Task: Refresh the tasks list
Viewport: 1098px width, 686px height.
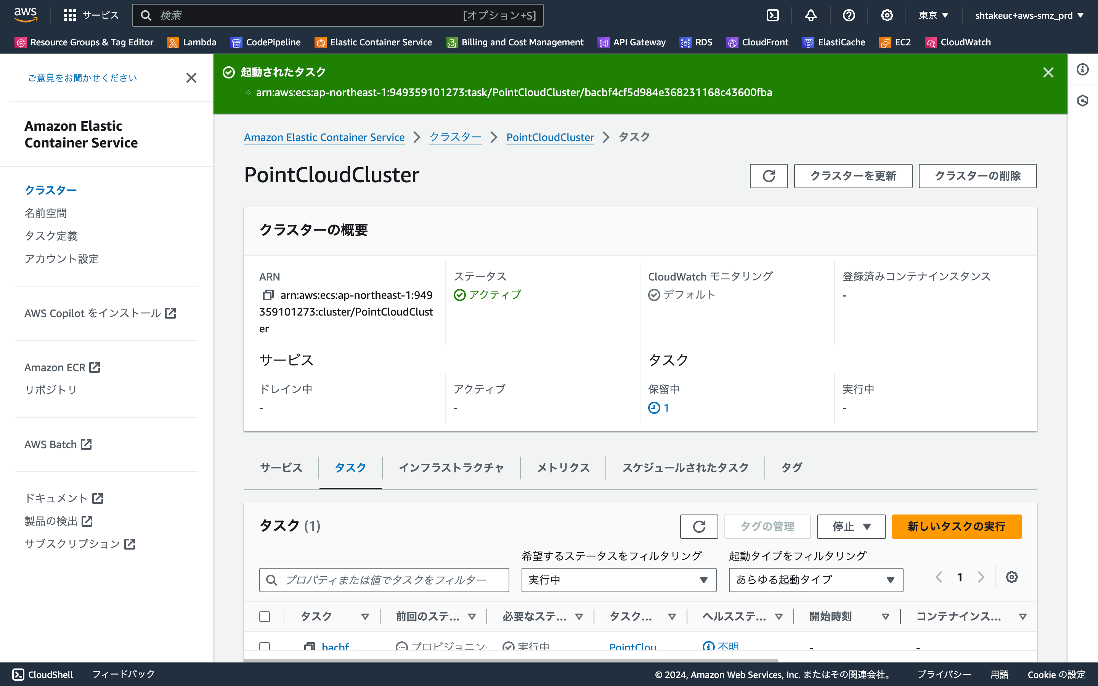Action: 699,526
